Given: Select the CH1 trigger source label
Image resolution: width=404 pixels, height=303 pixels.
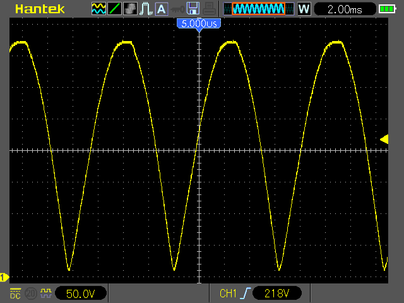Looking at the screenshot, I should pos(227,294).
